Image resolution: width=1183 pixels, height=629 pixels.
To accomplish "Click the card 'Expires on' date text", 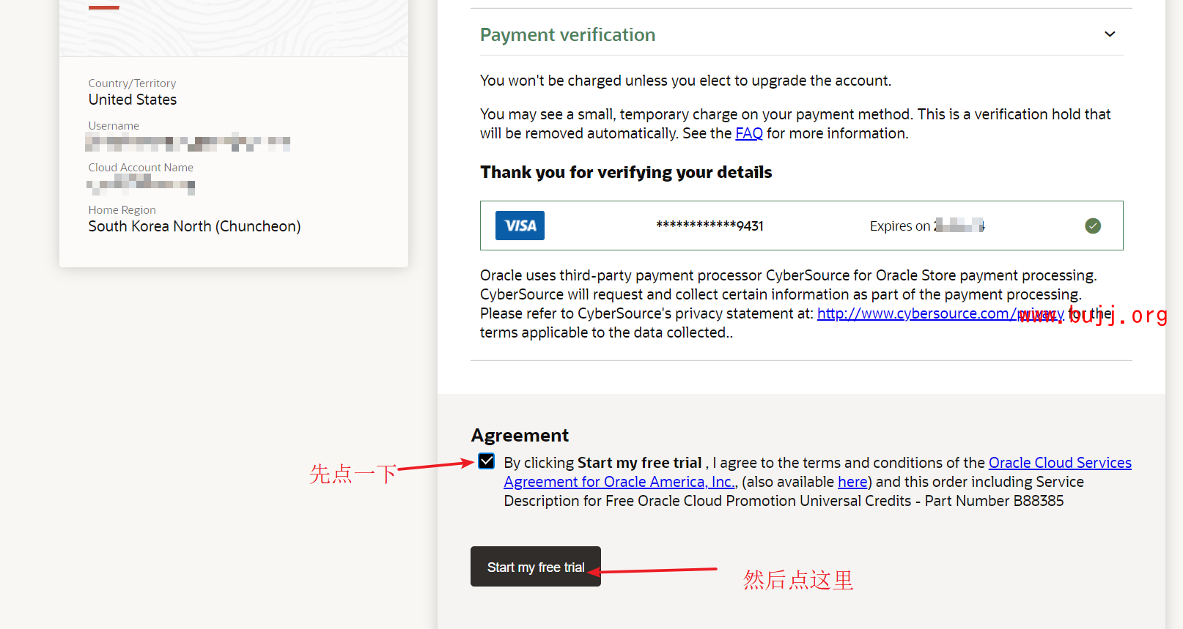I will [926, 226].
